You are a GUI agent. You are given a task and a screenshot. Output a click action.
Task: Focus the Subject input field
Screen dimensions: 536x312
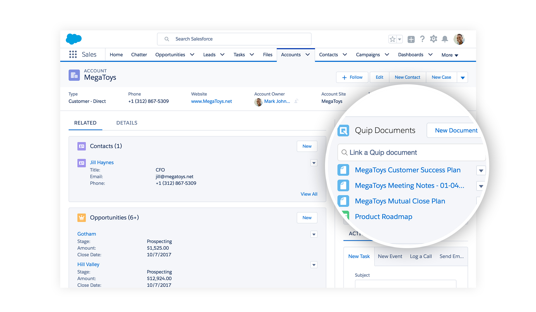pos(405,284)
